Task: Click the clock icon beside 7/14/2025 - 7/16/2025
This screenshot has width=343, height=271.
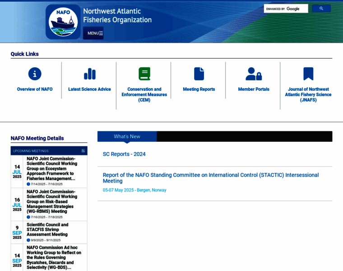Action: point(28,184)
